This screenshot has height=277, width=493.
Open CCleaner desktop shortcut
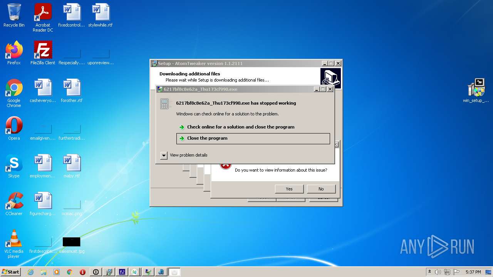[14, 204]
